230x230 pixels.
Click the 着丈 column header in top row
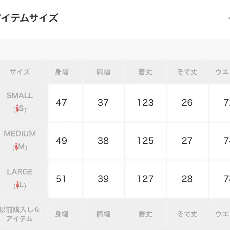145,72
